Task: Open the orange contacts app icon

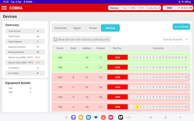Action: click(x=103, y=117)
